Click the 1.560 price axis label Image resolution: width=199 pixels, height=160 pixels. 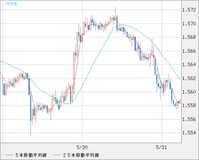click(189, 92)
